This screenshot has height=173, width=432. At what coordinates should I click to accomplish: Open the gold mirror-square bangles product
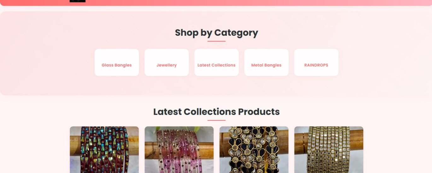(329, 150)
